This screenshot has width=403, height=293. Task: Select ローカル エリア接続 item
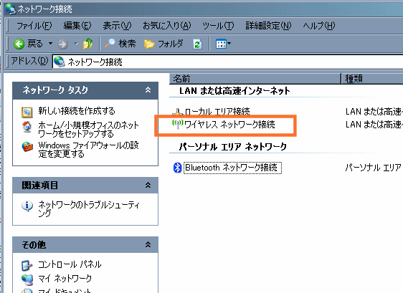click(217, 112)
